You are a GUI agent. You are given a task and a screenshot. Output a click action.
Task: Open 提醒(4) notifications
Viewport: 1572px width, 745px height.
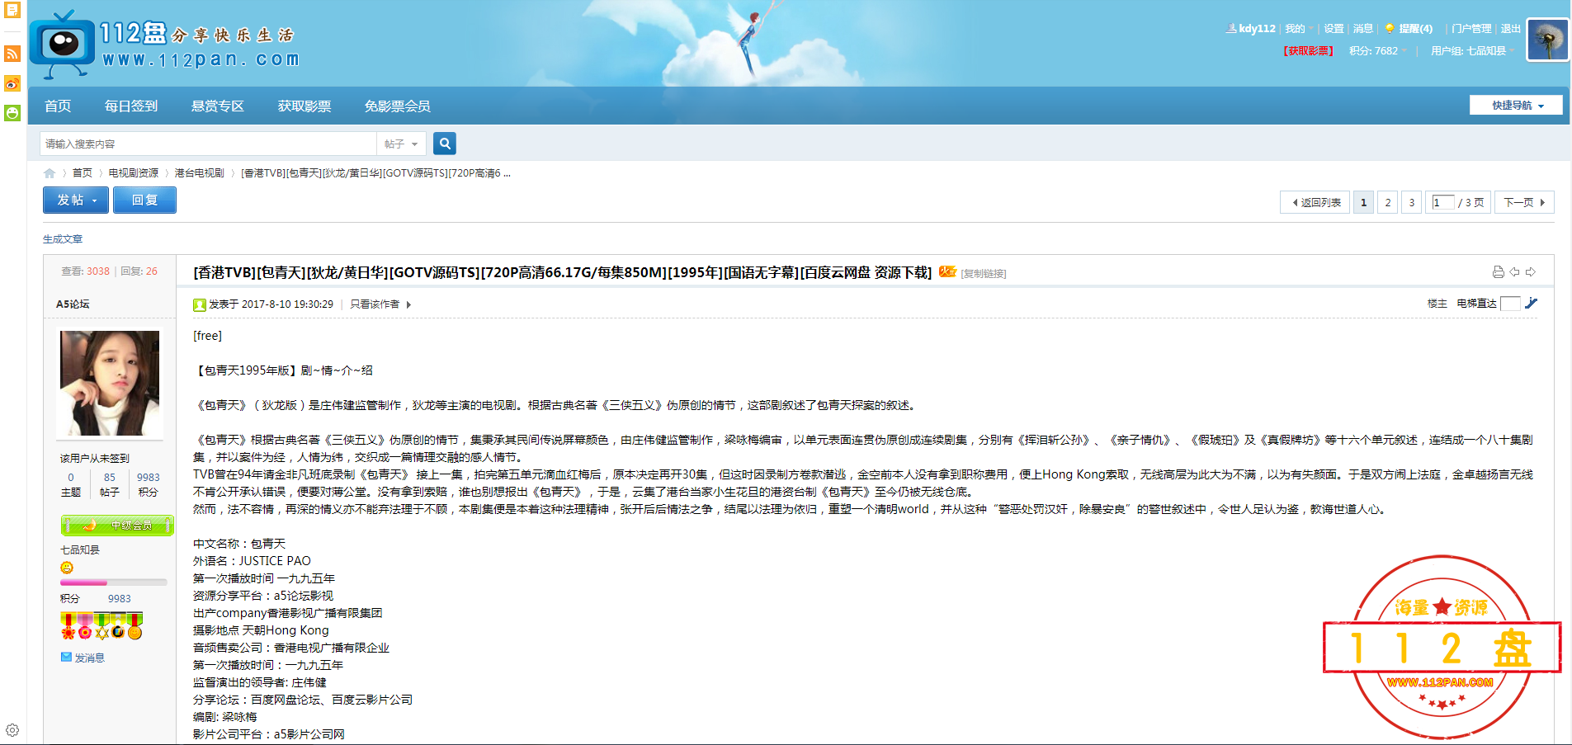pos(1416,28)
